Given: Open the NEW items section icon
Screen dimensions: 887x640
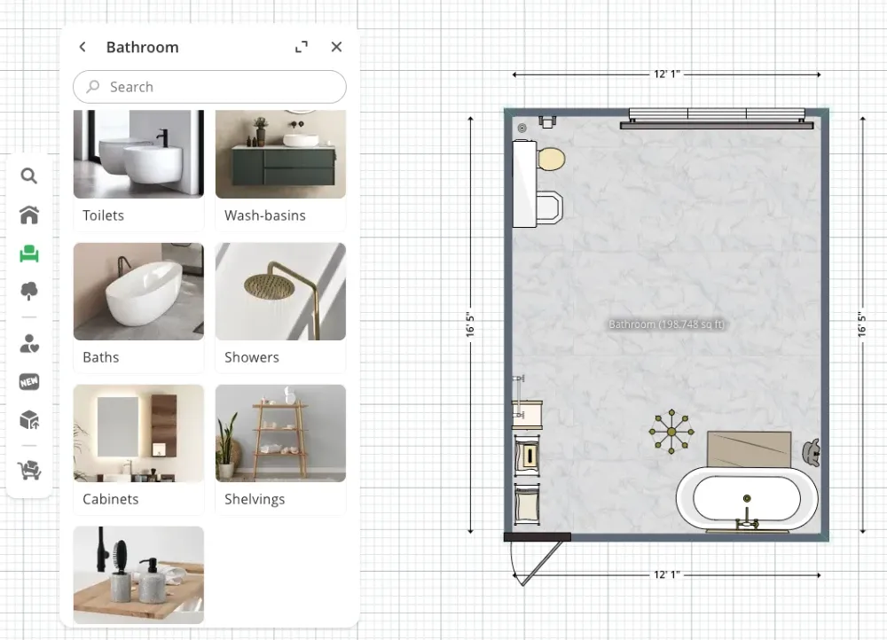Looking at the screenshot, I should tap(29, 381).
